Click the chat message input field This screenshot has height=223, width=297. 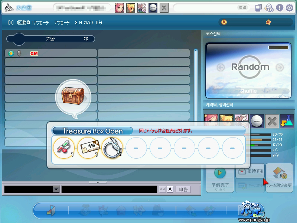click(x=109, y=189)
